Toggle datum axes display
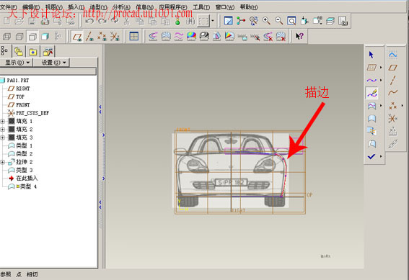 (x=89, y=37)
